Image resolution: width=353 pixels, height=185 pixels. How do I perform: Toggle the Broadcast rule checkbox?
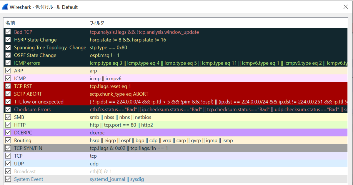tap(8, 171)
